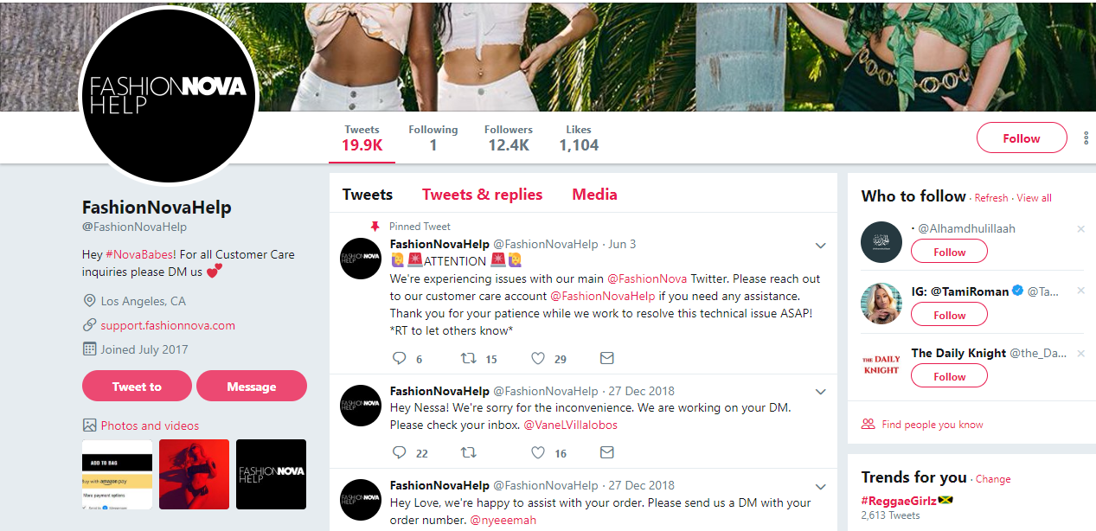Click the Message button
The height and width of the screenshot is (531, 1096).
[251, 387]
